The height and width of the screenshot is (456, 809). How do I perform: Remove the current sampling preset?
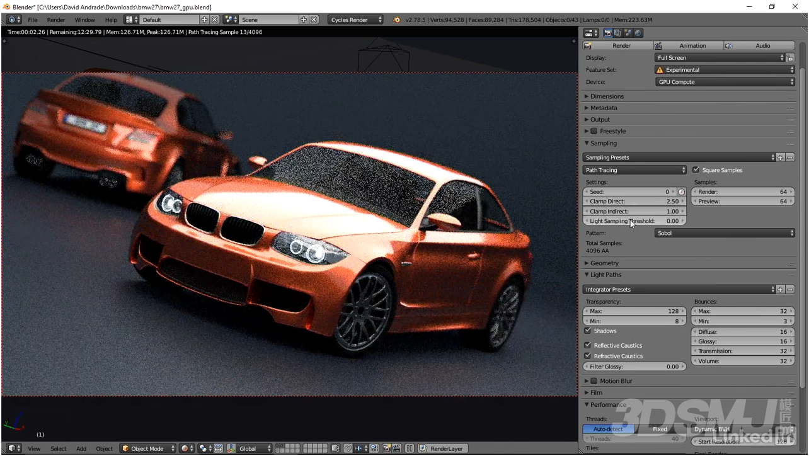(x=790, y=157)
